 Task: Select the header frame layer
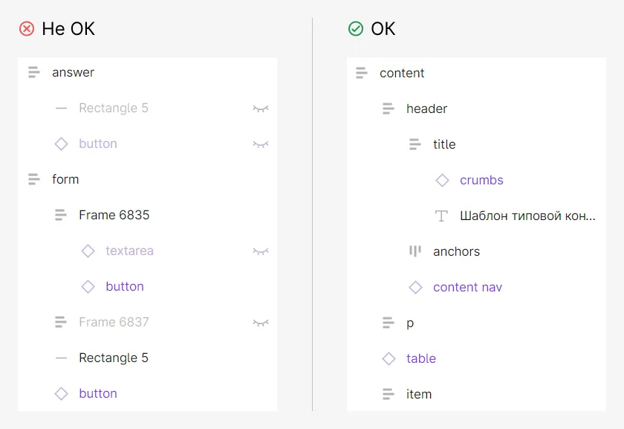tap(476, 109)
